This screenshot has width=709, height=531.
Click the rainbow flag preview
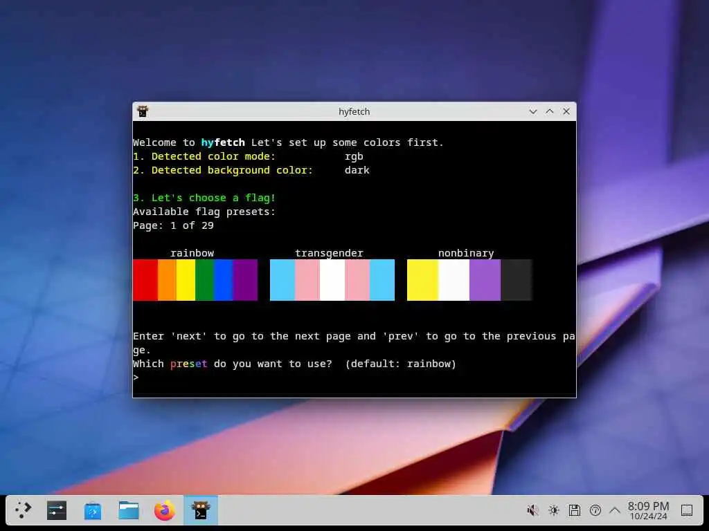click(x=195, y=280)
